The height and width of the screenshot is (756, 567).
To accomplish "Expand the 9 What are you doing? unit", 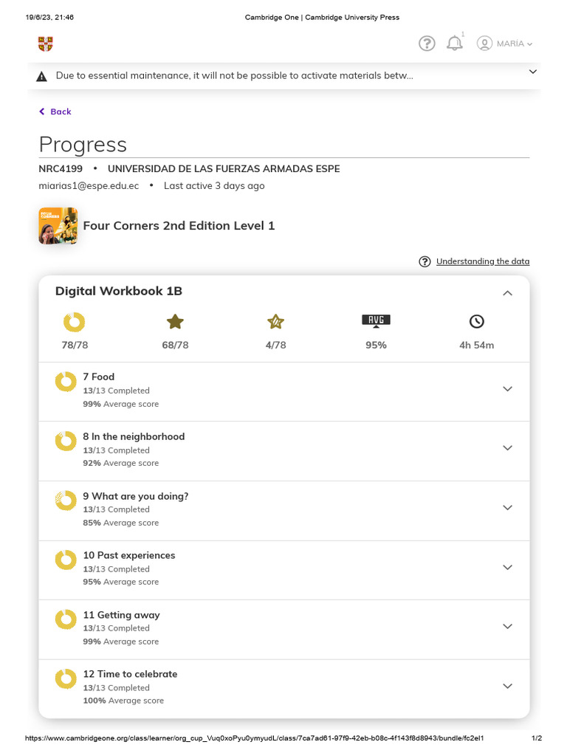I will 507,508.
